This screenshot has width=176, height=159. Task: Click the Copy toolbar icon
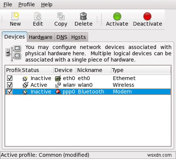[61, 16]
